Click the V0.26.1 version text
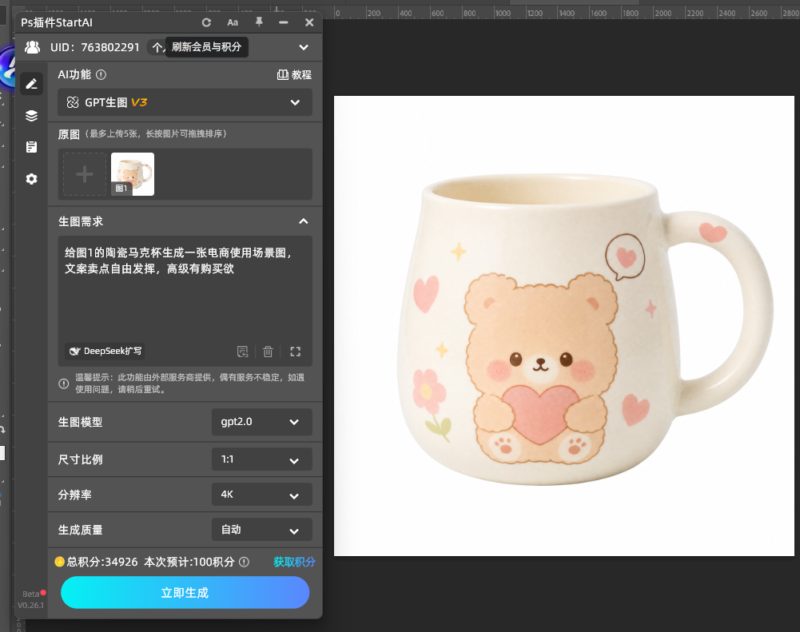This screenshot has width=800, height=632. pyautogui.click(x=30, y=606)
